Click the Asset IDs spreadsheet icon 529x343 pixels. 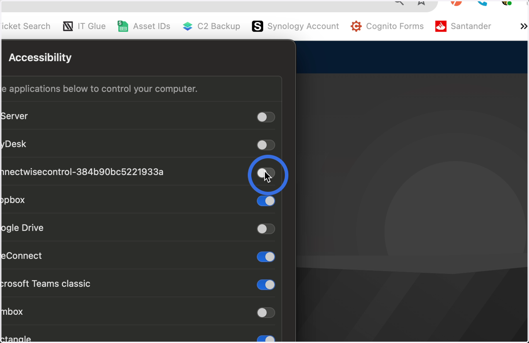(x=123, y=26)
